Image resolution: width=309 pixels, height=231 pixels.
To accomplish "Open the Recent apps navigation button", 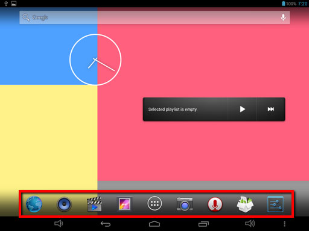I will pyautogui.click(x=203, y=224).
